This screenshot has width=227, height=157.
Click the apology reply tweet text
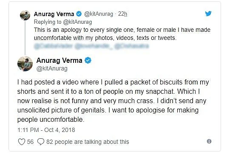pos(122,34)
